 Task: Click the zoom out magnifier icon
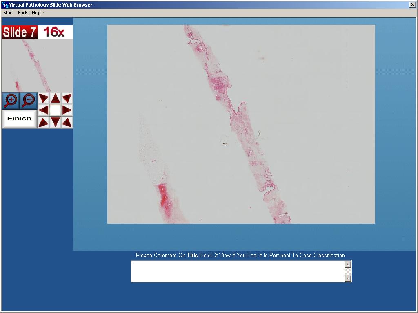(x=29, y=100)
